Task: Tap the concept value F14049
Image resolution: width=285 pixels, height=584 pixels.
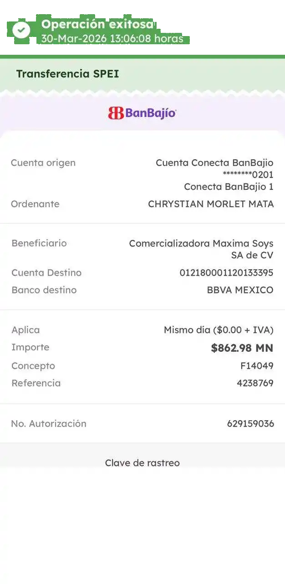Action: click(257, 366)
